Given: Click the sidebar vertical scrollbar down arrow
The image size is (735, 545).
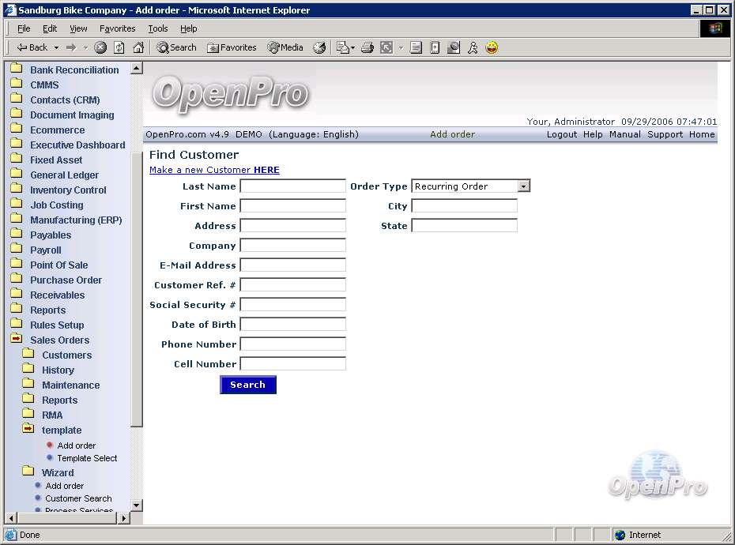Looking at the screenshot, I should coord(136,505).
